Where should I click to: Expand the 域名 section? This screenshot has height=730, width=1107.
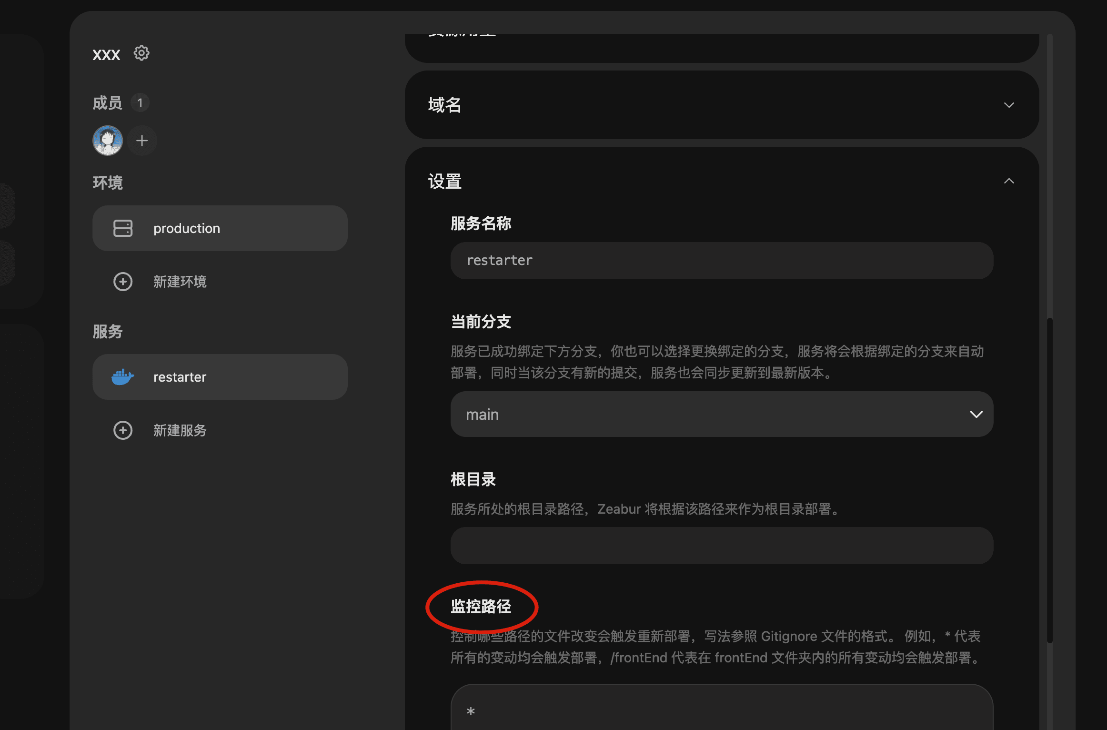tap(1008, 105)
